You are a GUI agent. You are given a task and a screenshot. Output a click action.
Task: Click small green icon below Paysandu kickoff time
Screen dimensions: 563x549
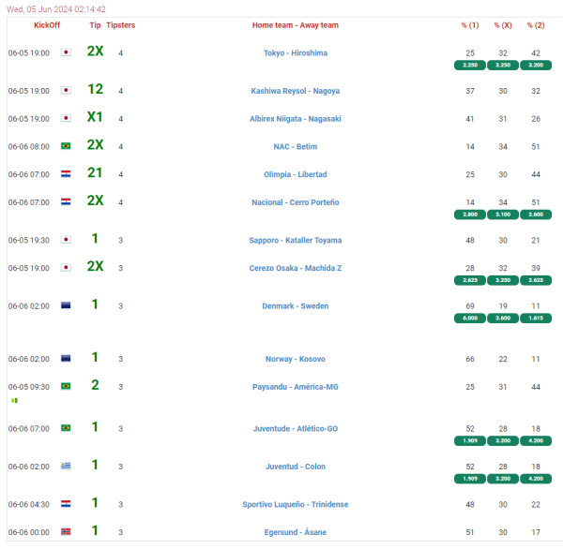click(14, 400)
